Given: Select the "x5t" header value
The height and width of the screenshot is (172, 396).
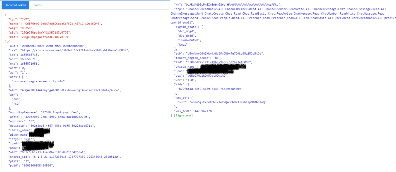Looking at the screenshot, I should point(45,32).
